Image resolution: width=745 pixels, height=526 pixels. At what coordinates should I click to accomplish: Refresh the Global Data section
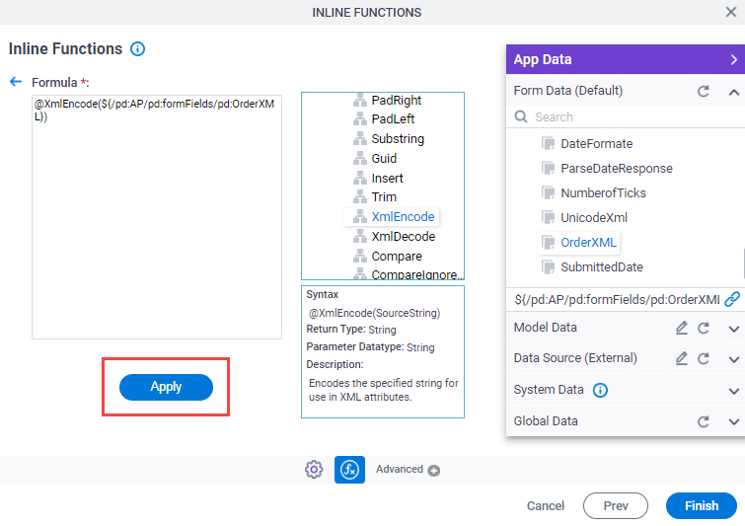click(x=704, y=421)
